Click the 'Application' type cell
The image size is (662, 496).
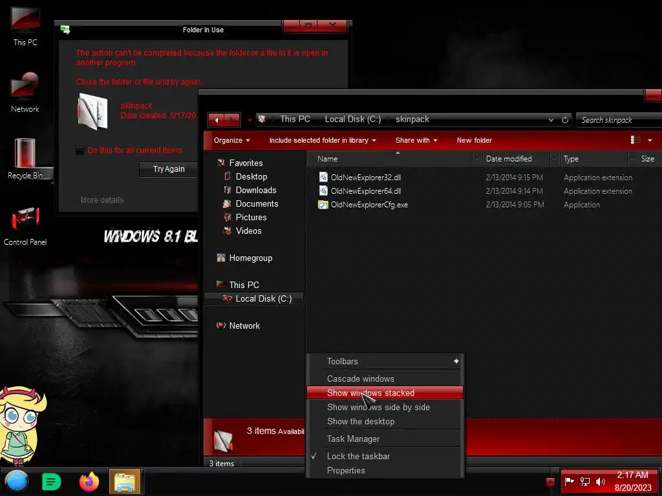581,205
